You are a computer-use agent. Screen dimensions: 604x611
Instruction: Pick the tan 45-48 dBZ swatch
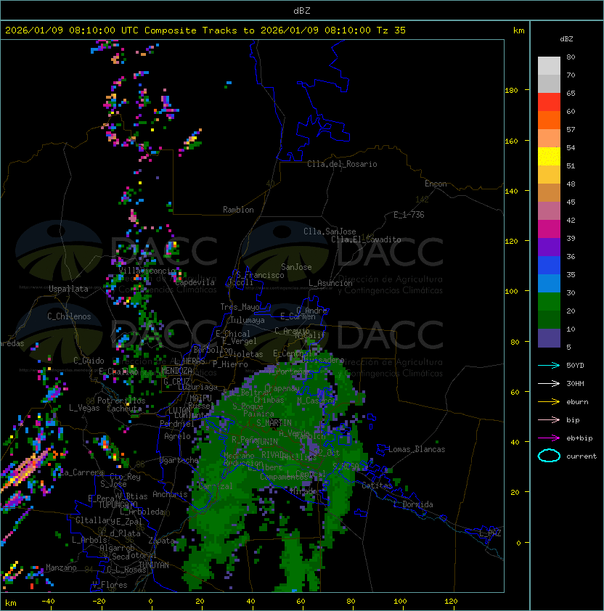click(x=549, y=193)
